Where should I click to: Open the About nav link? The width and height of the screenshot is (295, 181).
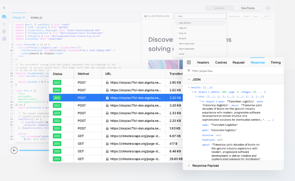coord(255,17)
